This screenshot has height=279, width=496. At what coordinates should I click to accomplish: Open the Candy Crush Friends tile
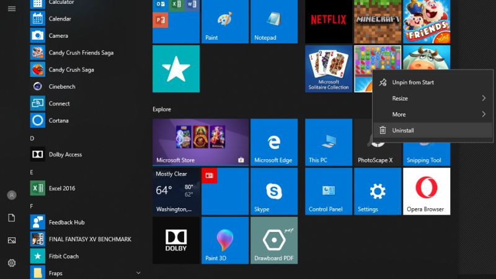pyautogui.click(x=427, y=22)
